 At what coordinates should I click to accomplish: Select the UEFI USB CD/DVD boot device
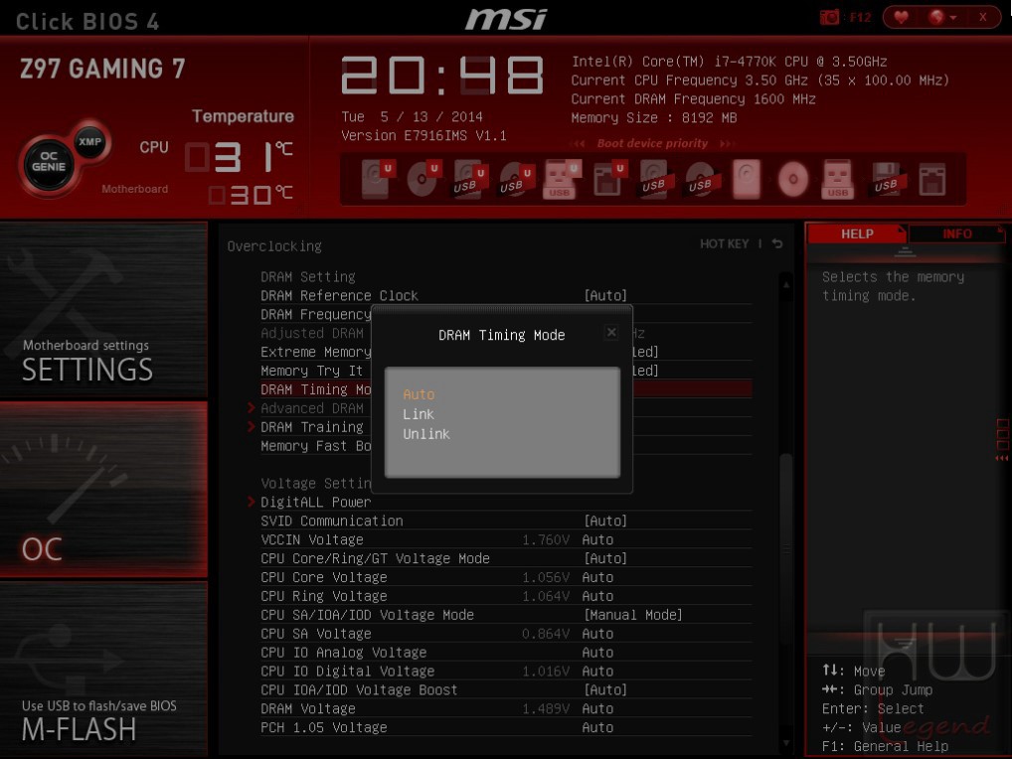point(515,179)
